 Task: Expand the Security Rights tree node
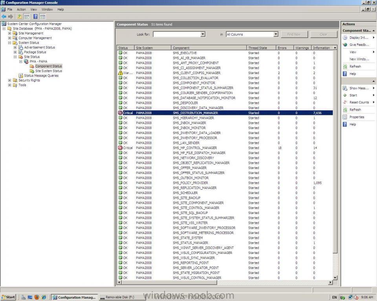(9, 80)
